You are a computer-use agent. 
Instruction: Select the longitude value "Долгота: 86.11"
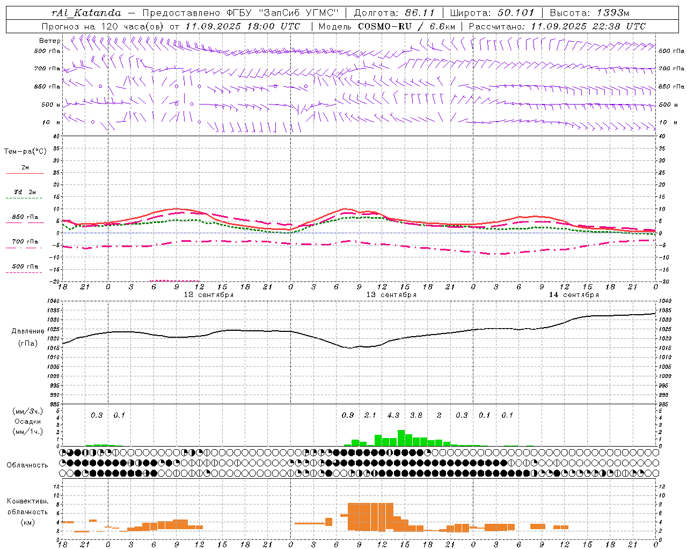click(395, 13)
